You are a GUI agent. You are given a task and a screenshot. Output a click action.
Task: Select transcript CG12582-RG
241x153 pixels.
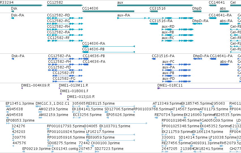tap(58, 21)
